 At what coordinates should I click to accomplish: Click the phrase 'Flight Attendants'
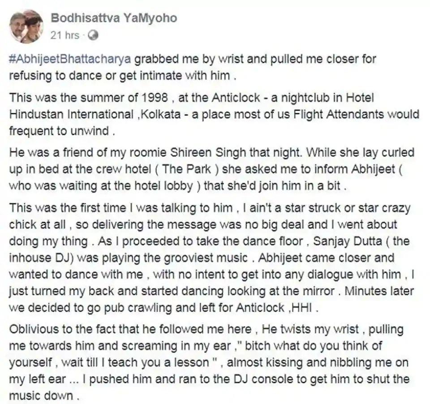(x=339, y=114)
